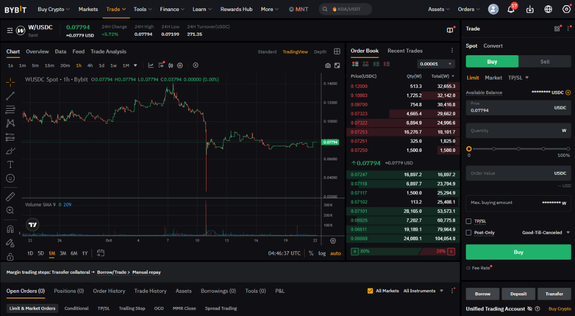Select the pattern drawing tool

(10, 123)
